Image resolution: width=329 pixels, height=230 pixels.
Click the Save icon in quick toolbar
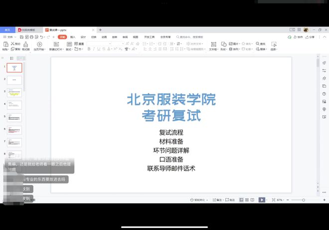pos(21,37)
